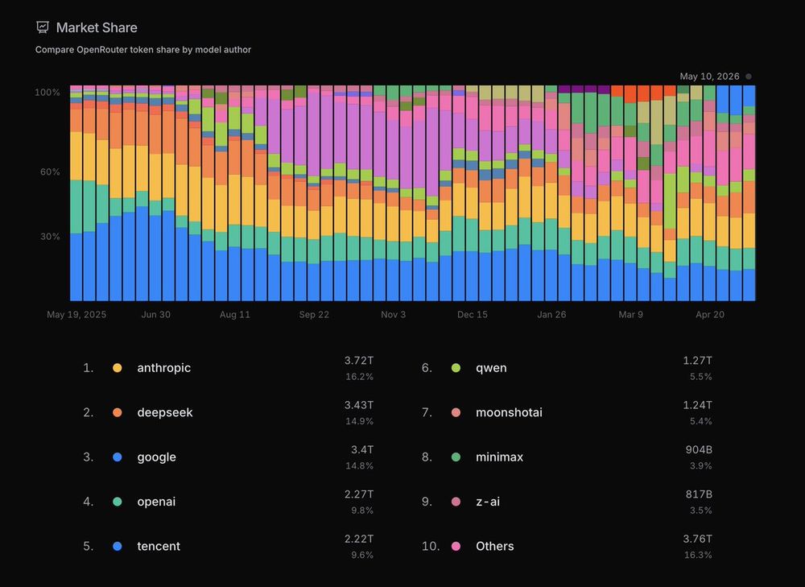The image size is (805, 587).
Task: Click the 904B token value for minimax
Action: coord(699,450)
